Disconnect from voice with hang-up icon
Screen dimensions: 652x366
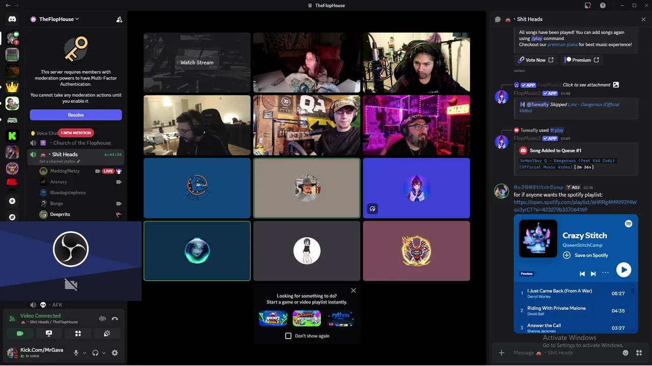(115, 319)
